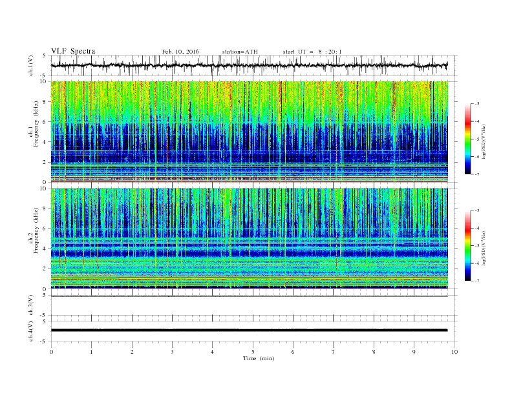Image resolution: width=512 pixels, height=395 pixels.
Task: Click the ch.2 spectrogram color scale bar
Action: [467, 246]
